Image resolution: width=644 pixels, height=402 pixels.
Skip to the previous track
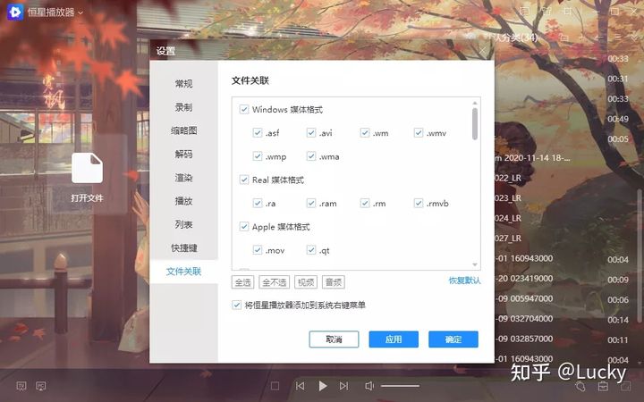(300, 386)
